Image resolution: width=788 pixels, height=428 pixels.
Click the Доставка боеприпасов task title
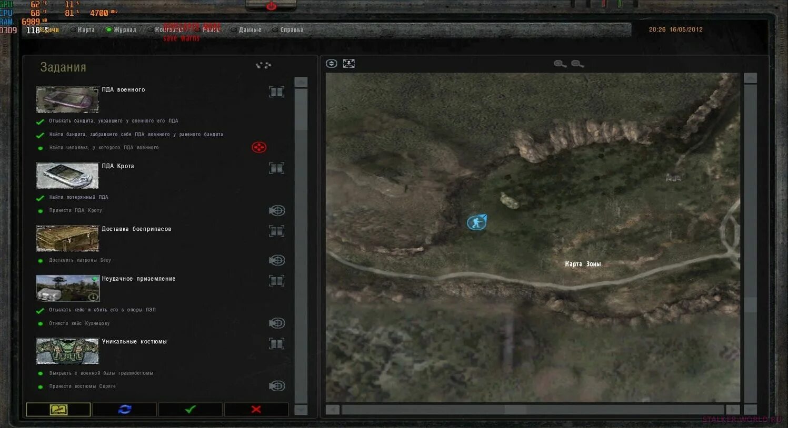pyautogui.click(x=136, y=229)
